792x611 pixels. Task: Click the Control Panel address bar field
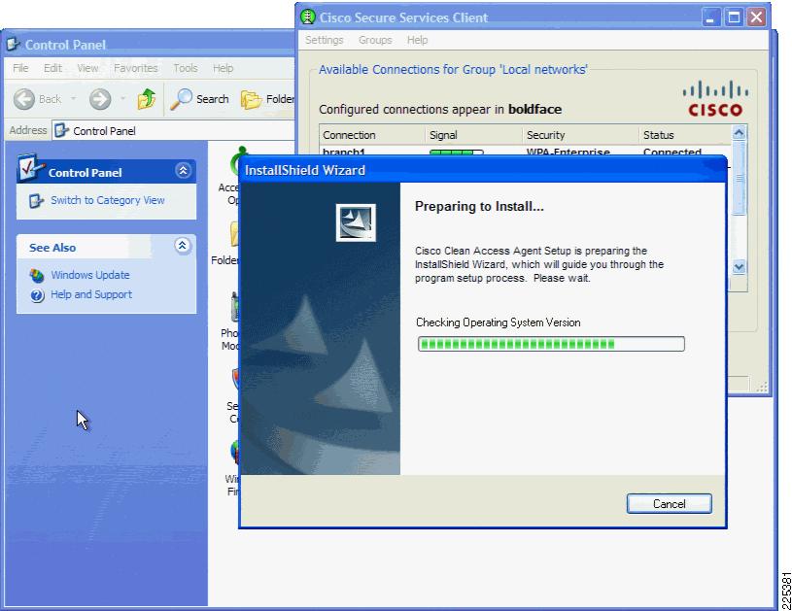click(173, 131)
